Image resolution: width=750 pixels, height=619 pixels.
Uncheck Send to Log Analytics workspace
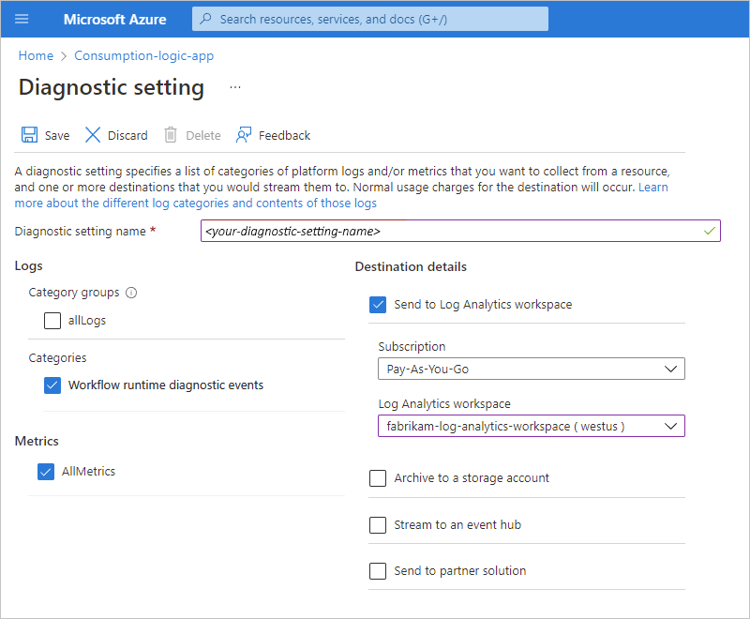coord(378,304)
